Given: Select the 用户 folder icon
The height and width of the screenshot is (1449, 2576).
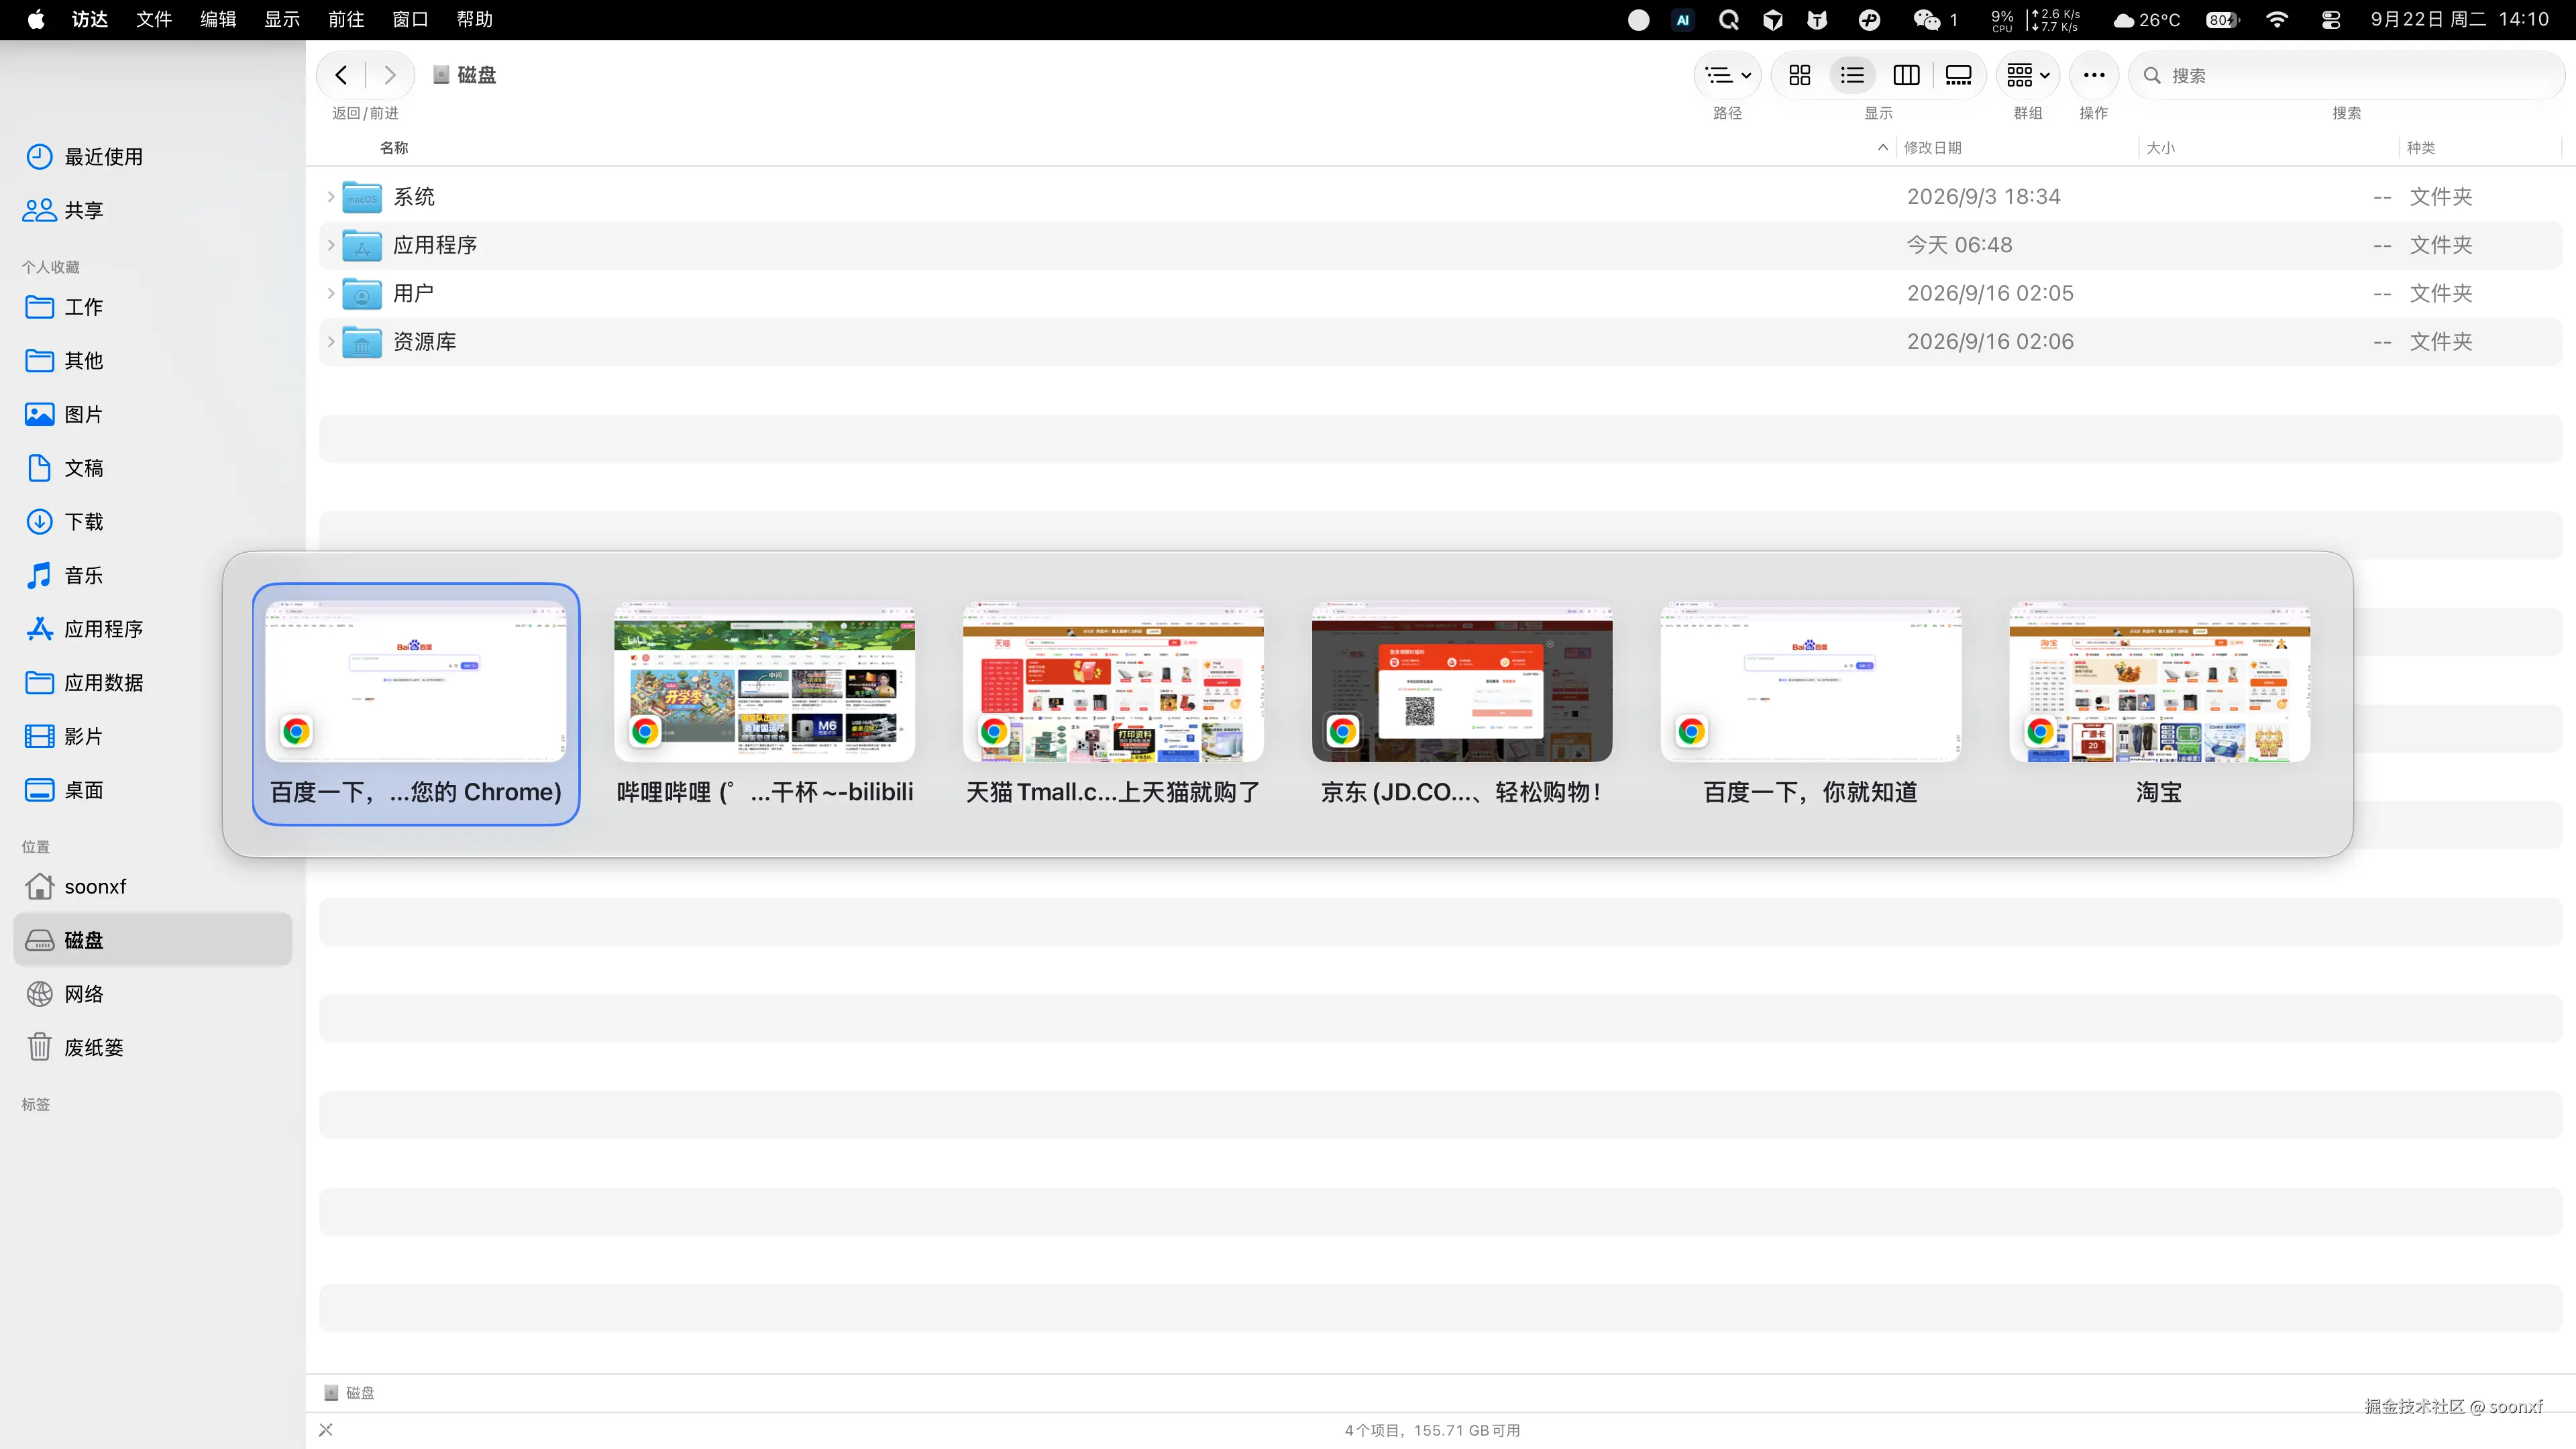Looking at the screenshot, I should click(x=362, y=293).
